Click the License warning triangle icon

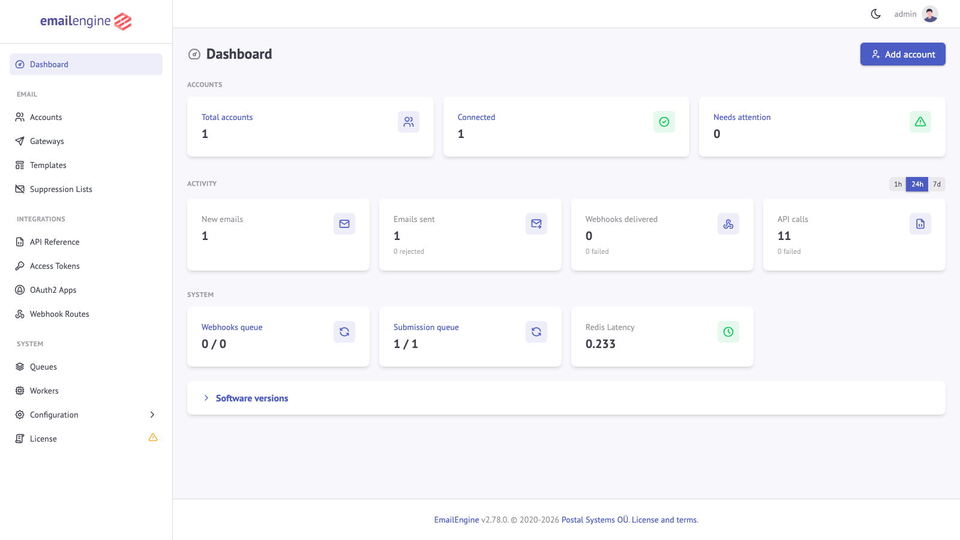click(153, 437)
